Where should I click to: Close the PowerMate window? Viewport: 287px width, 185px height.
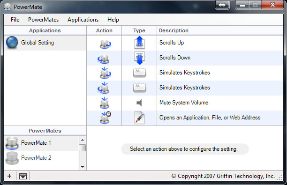(272, 5)
